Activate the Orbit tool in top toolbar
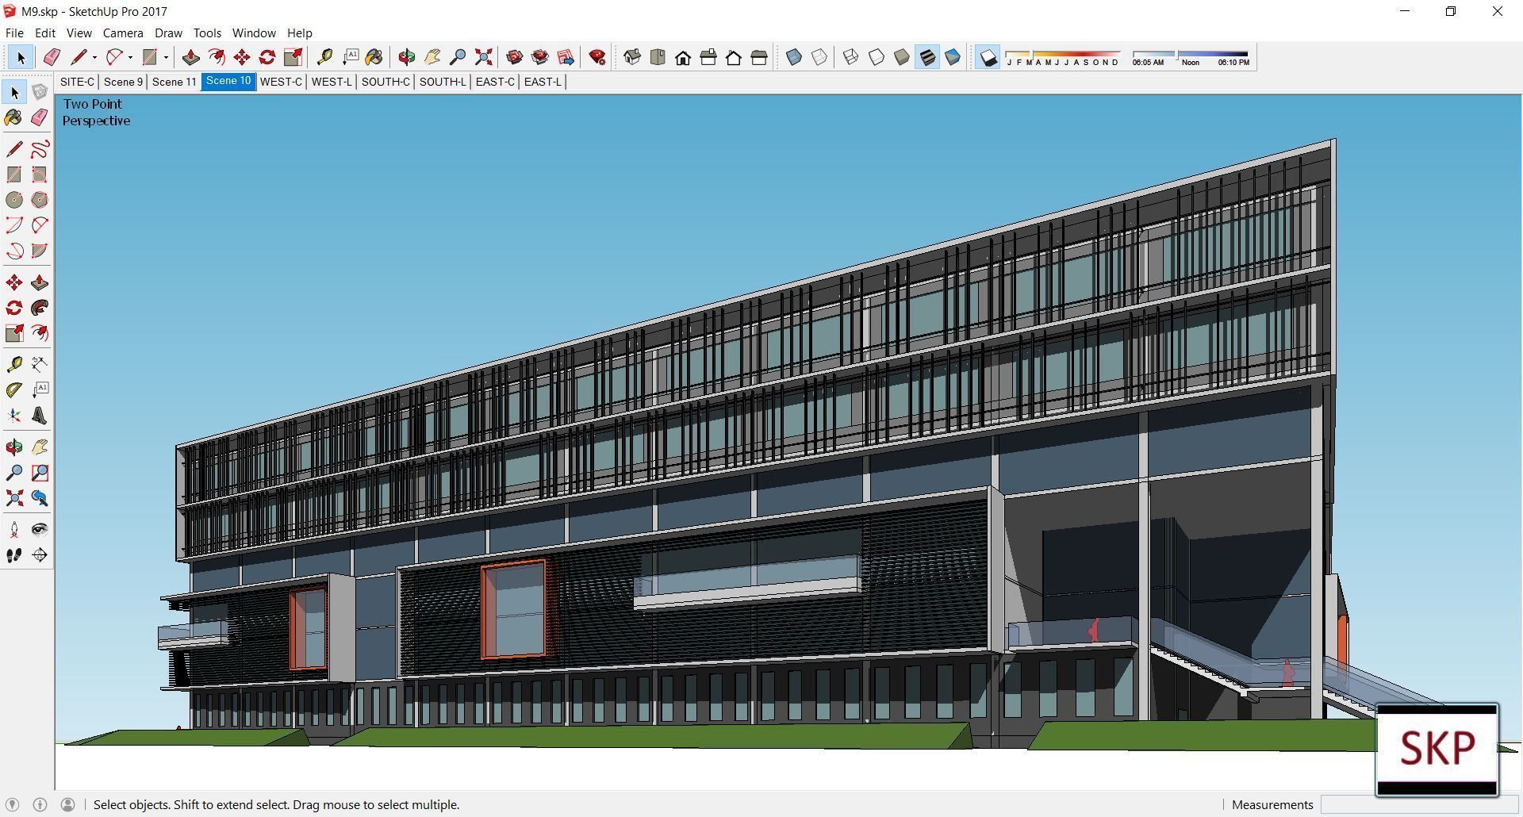1523x817 pixels. pos(407,57)
